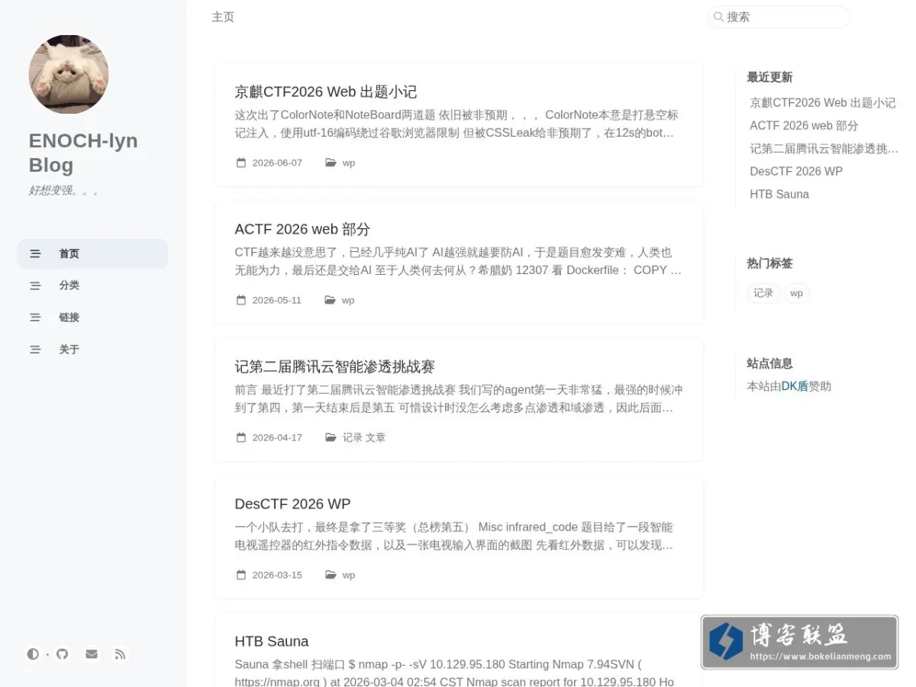Click the email envelope icon
Image resolution: width=916 pixels, height=687 pixels.
coord(92,654)
